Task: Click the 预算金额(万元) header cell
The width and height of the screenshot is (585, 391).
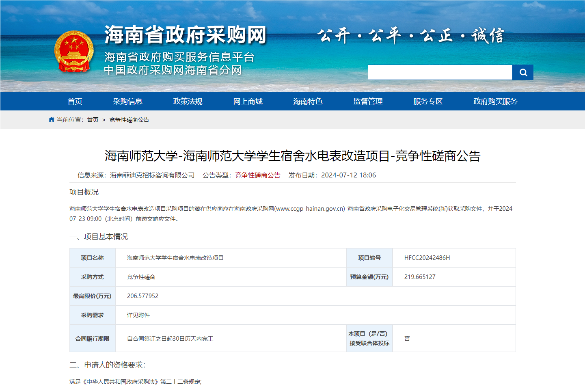Action: (369, 277)
